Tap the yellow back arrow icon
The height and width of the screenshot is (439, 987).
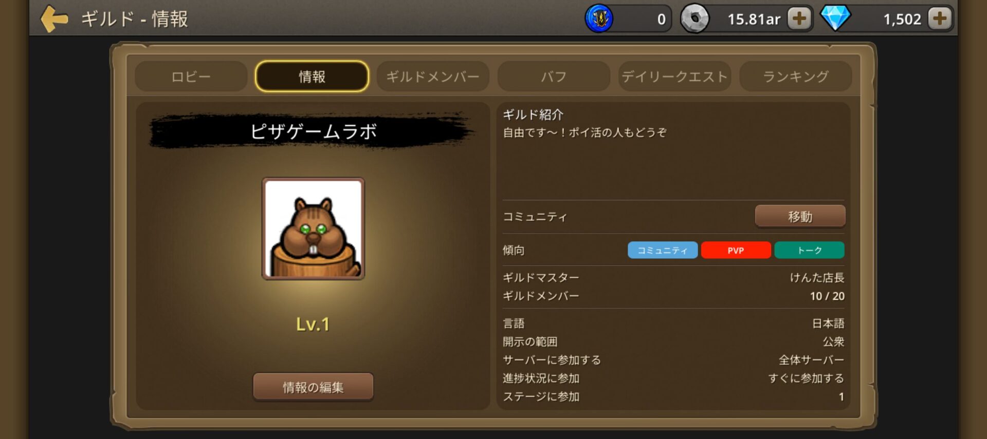click(x=54, y=19)
